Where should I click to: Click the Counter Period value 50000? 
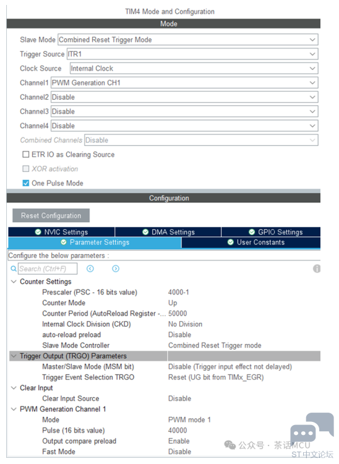pos(178,314)
